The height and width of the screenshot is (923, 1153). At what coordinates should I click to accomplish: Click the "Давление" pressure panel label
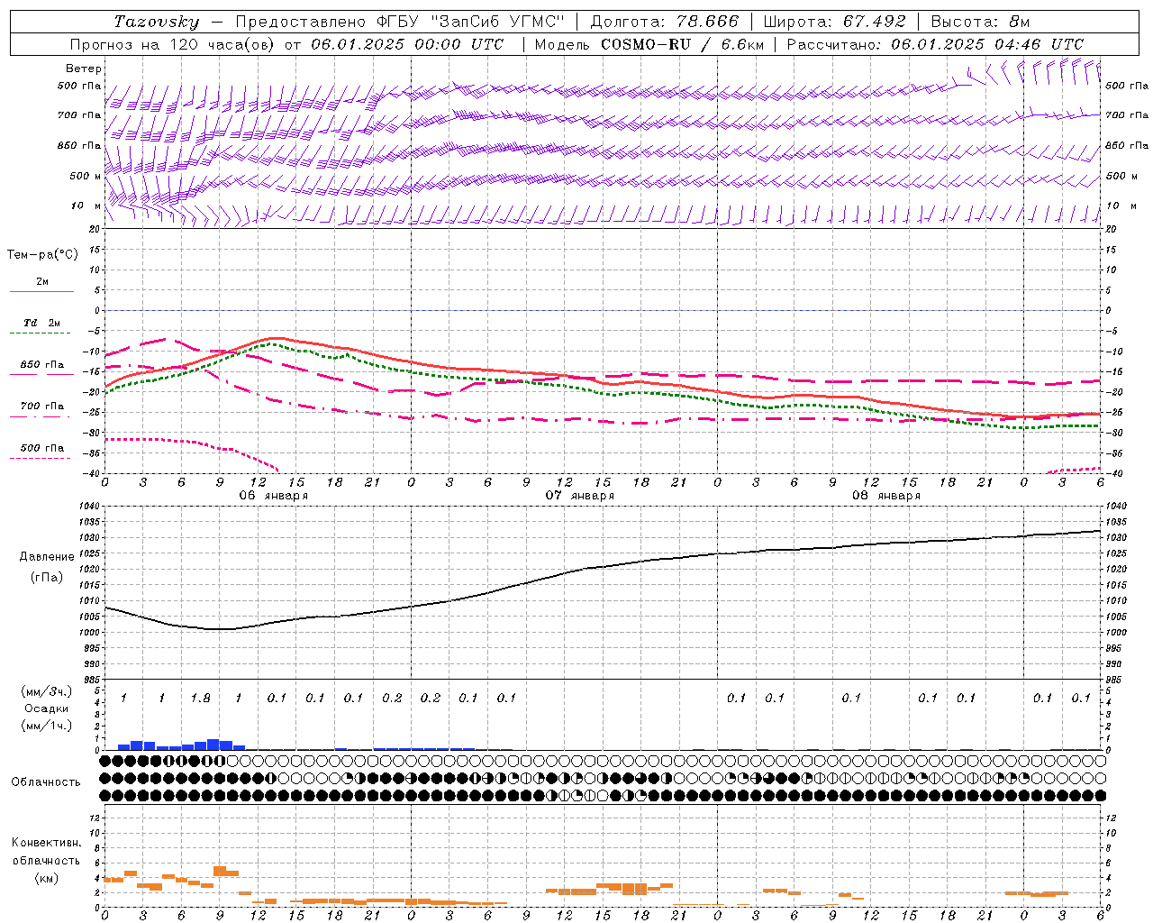[47, 557]
